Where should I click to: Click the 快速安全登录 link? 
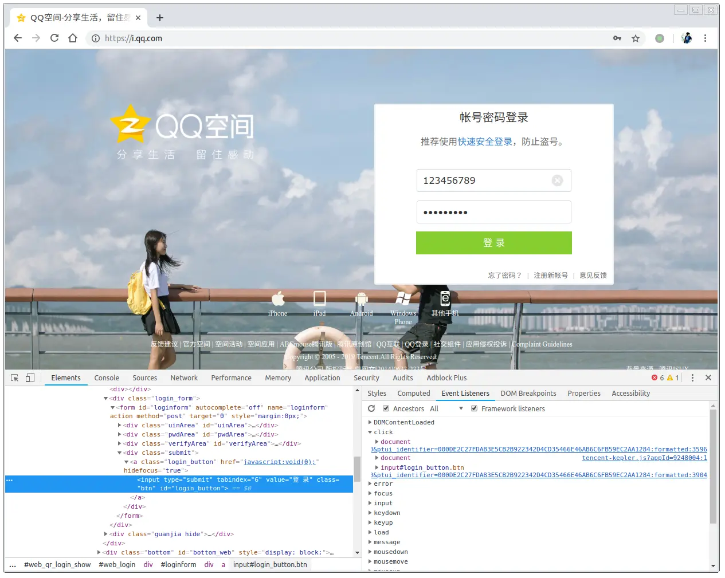(485, 141)
